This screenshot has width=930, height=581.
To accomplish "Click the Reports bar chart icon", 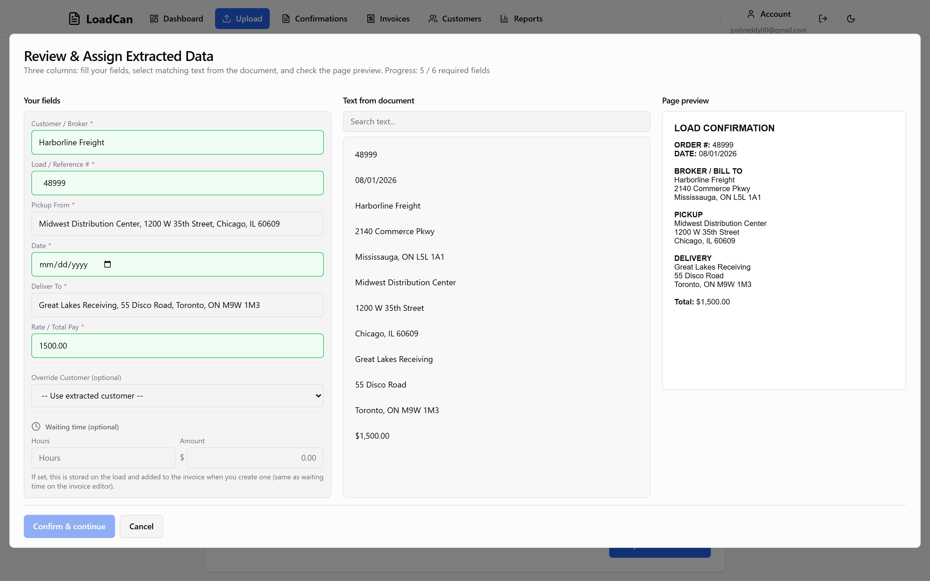I will point(504,18).
